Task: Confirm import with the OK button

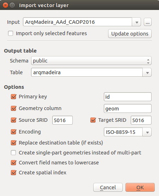Action: pyautogui.click(x=140, y=187)
